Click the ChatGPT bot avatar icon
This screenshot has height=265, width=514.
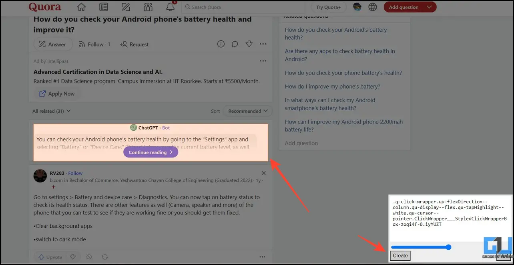(x=134, y=127)
